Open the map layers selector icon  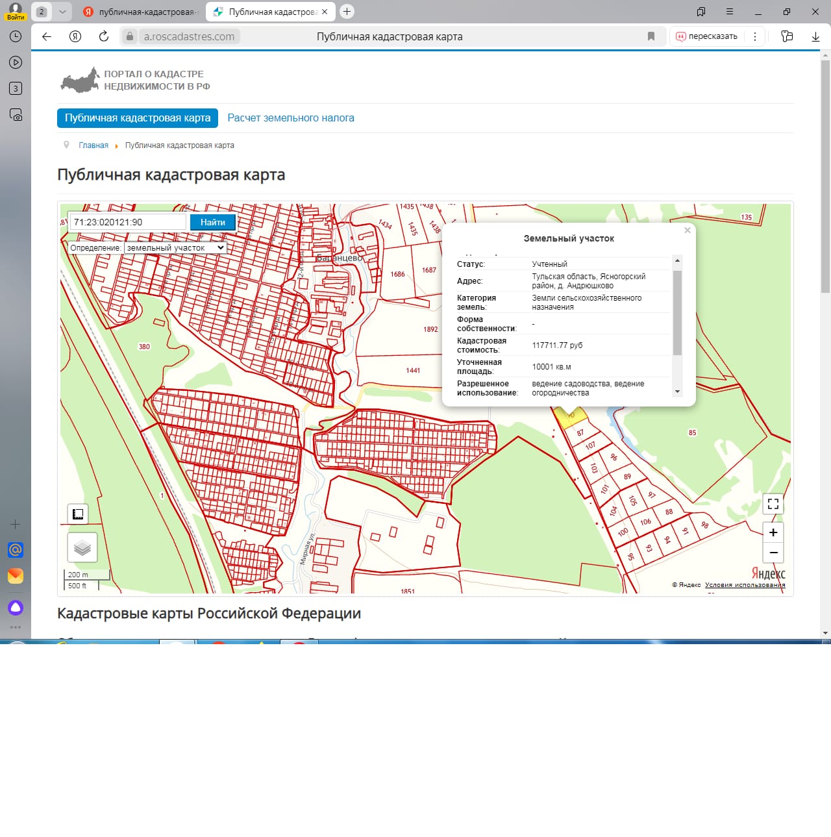click(82, 547)
